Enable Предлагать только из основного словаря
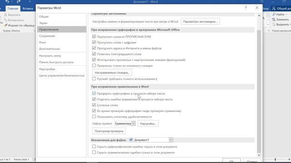 (x=94, y=66)
